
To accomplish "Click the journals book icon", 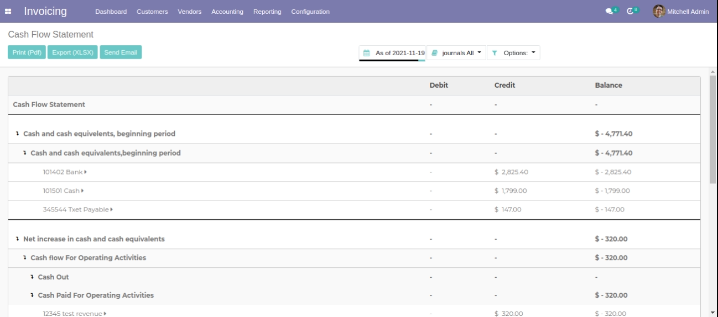I will click(435, 53).
